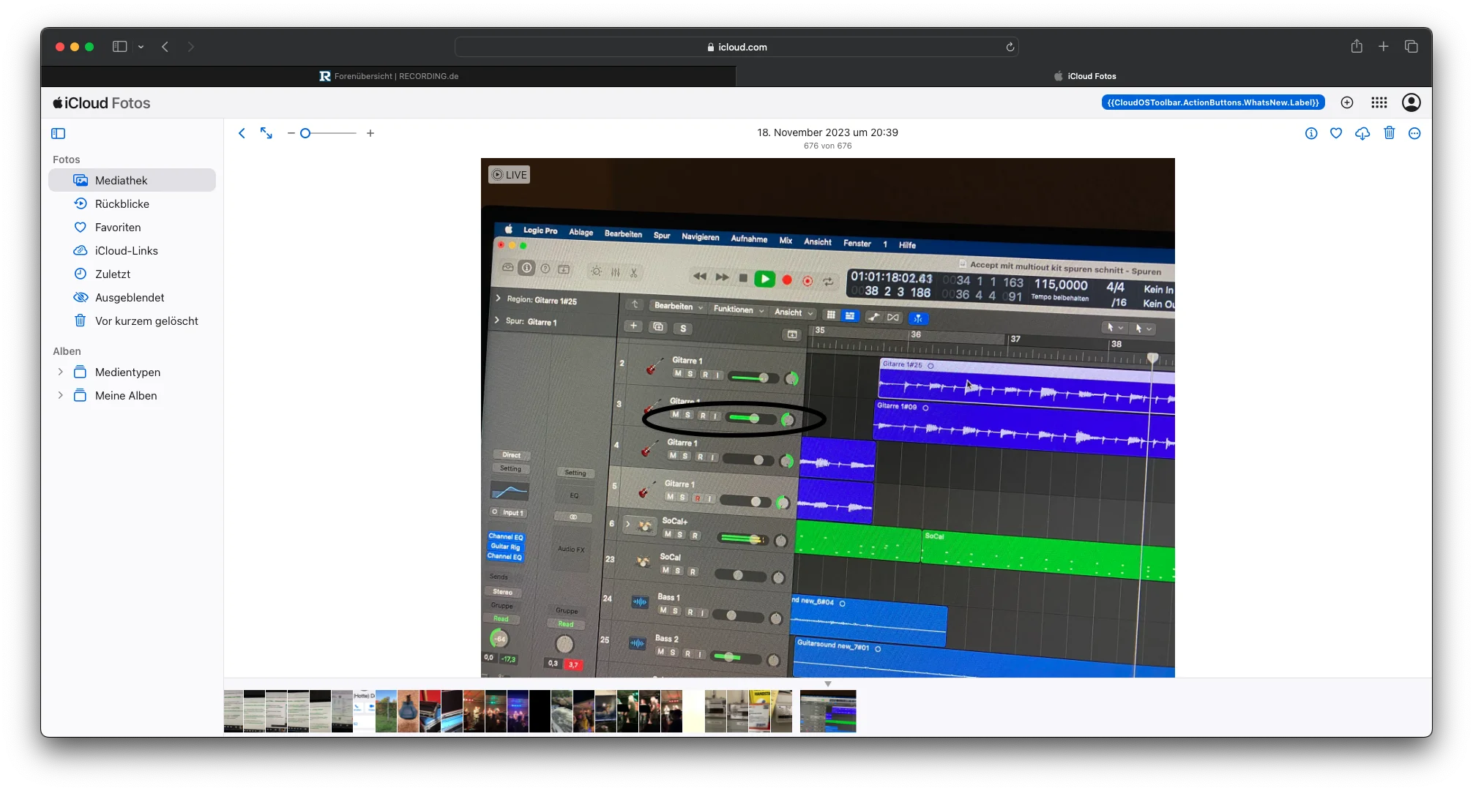This screenshot has width=1473, height=791.
Task: Click the WhatsNew label button
Action: (1213, 102)
